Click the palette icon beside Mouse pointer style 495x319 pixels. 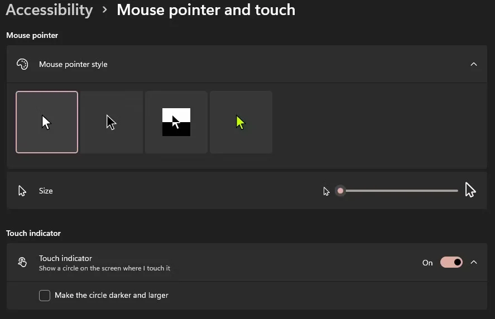(22, 64)
